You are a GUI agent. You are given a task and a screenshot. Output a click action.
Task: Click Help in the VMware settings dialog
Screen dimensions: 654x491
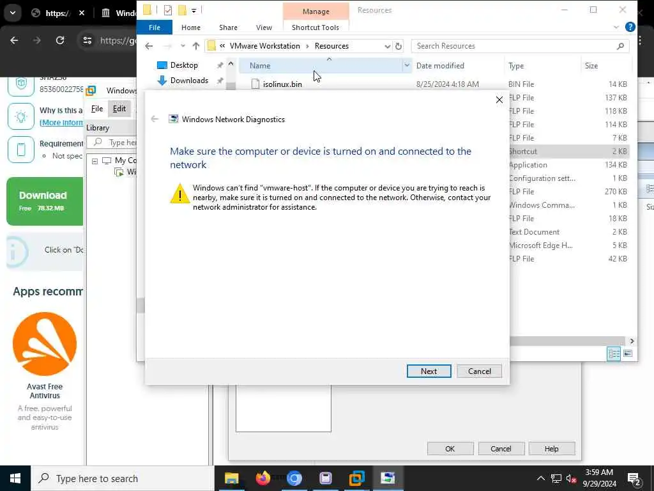pos(551,449)
